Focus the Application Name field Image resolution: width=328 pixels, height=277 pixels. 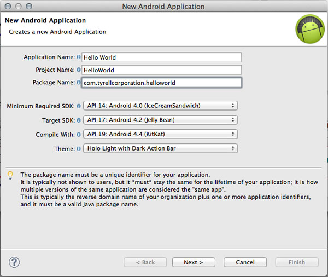coord(161,57)
